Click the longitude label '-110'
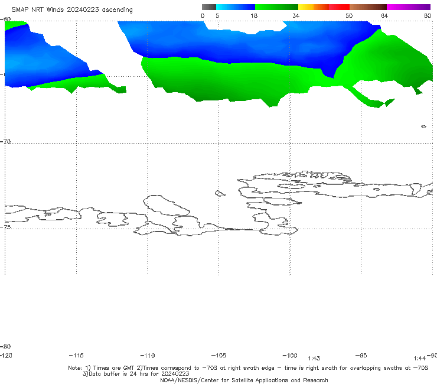This screenshot has height=384, width=437. 148,356
